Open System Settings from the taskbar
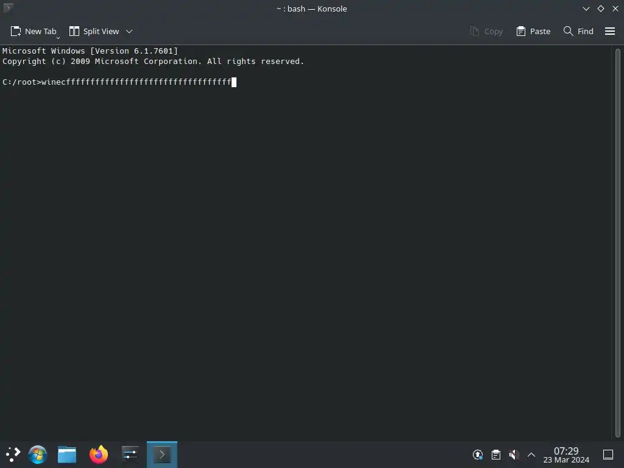Viewport: 624px width, 468px height. point(130,455)
